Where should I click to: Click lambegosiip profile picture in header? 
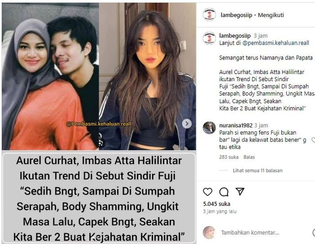[209, 15]
